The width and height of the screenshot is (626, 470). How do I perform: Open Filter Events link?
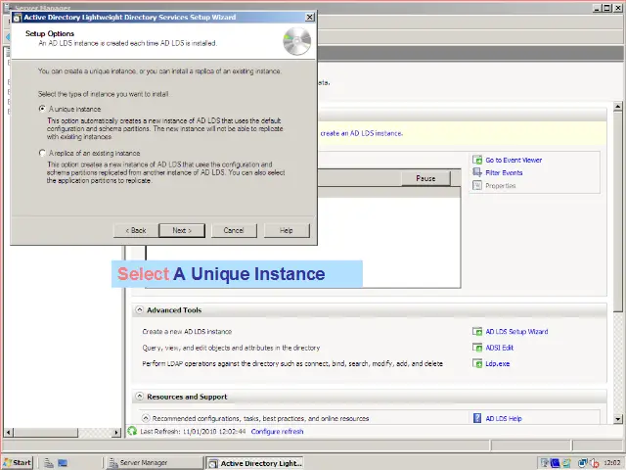(x=505, y=173)
